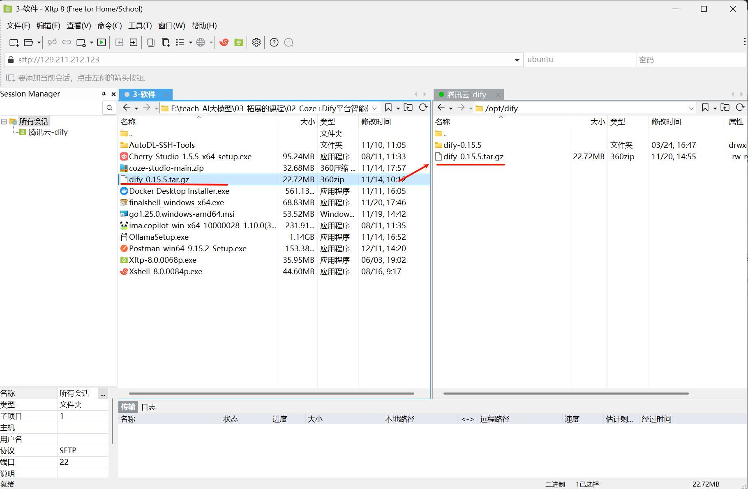This screenshot has width=748, height=489.
Task: Click the ubuntu username field
Action: 579,60
